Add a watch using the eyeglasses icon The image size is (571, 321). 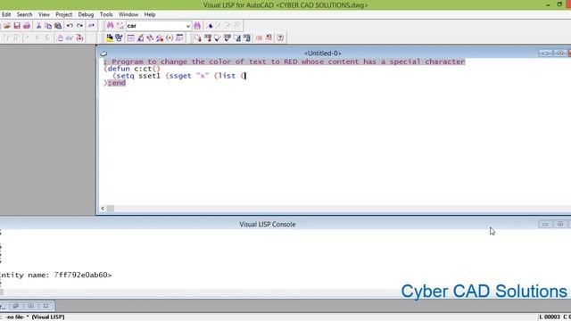[x=70, y=37]
